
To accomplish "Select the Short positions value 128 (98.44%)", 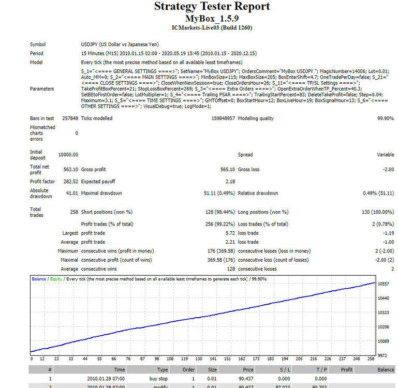I will 220,212.
